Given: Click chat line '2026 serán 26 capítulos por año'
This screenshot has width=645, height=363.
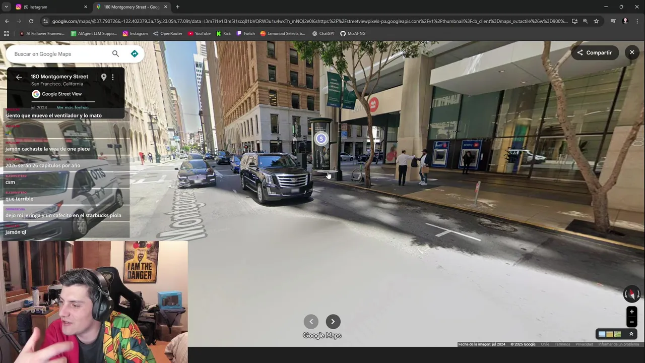Looking at the screenshot, I should point(43,165).
